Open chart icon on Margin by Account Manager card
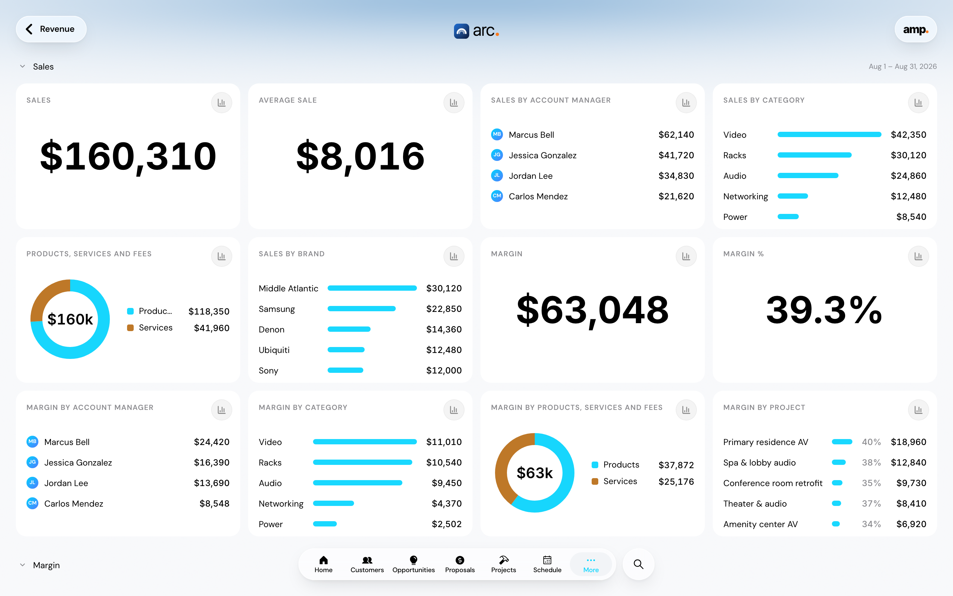This screenshot has width=953, height=596. click(221, 410)
